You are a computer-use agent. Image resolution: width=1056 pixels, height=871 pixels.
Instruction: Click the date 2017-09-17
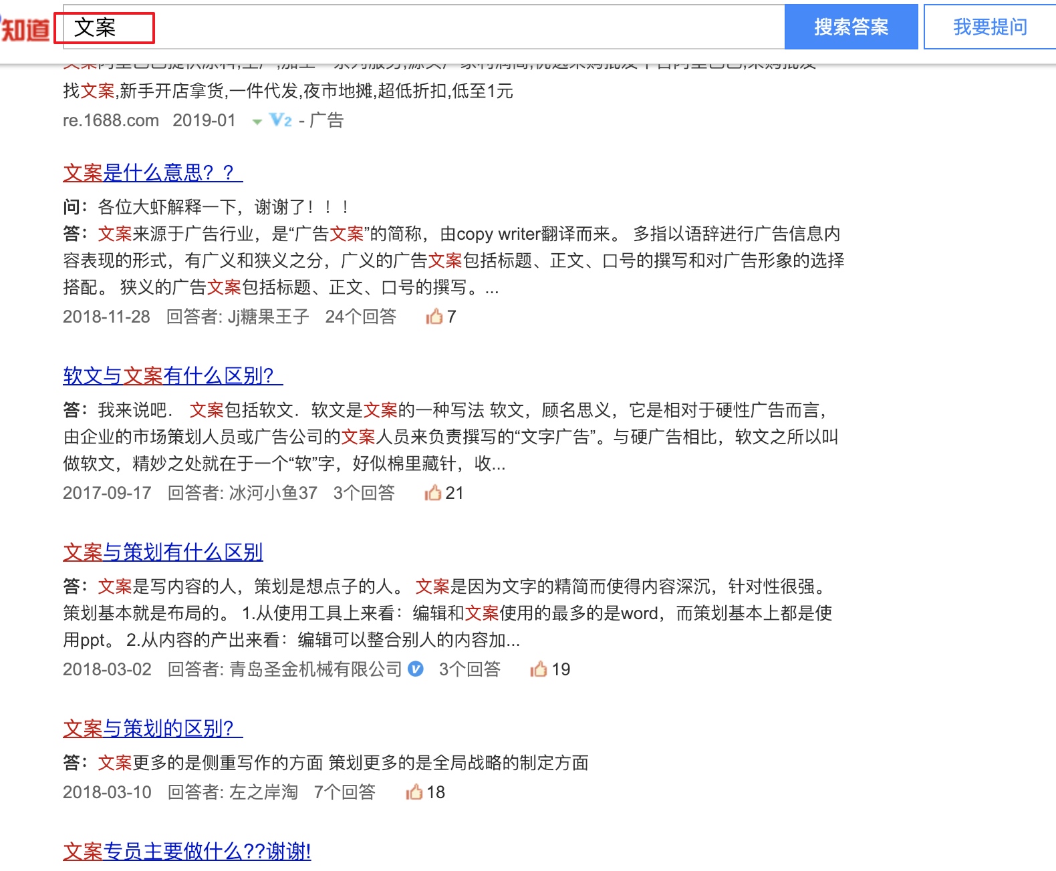tap(107, 493)
